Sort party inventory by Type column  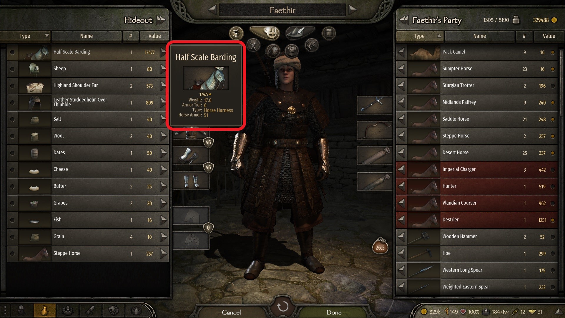coord(420,36)
